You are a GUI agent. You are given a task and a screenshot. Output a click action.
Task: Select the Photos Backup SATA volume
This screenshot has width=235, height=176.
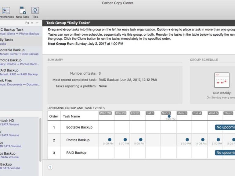click(x=19, y=155)
